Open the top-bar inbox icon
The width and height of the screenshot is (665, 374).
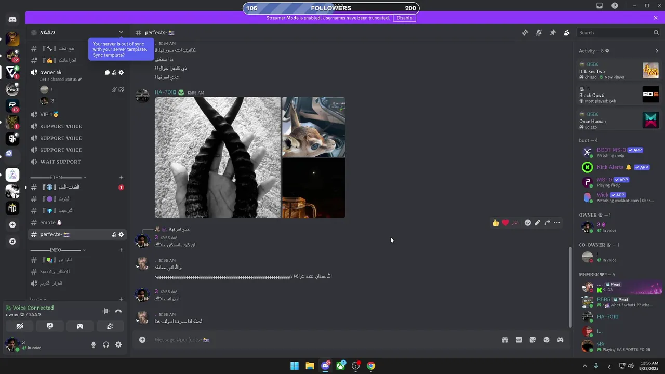pos(600,6)
